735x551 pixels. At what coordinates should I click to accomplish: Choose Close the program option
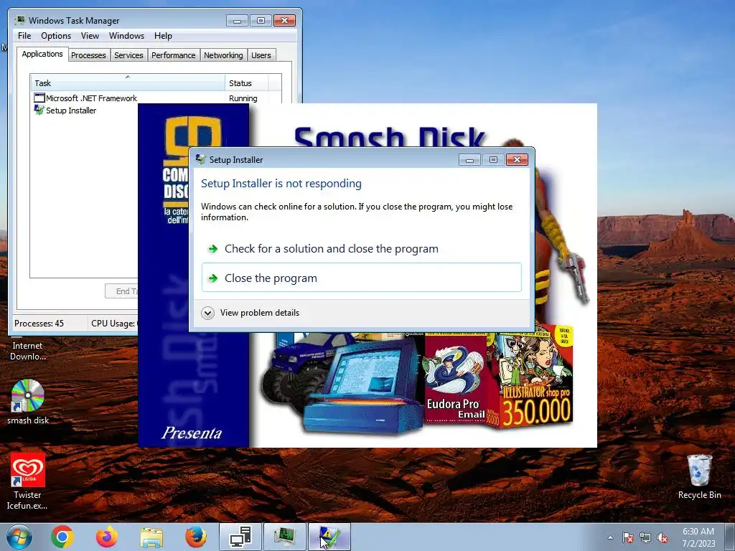click(362, 278)
